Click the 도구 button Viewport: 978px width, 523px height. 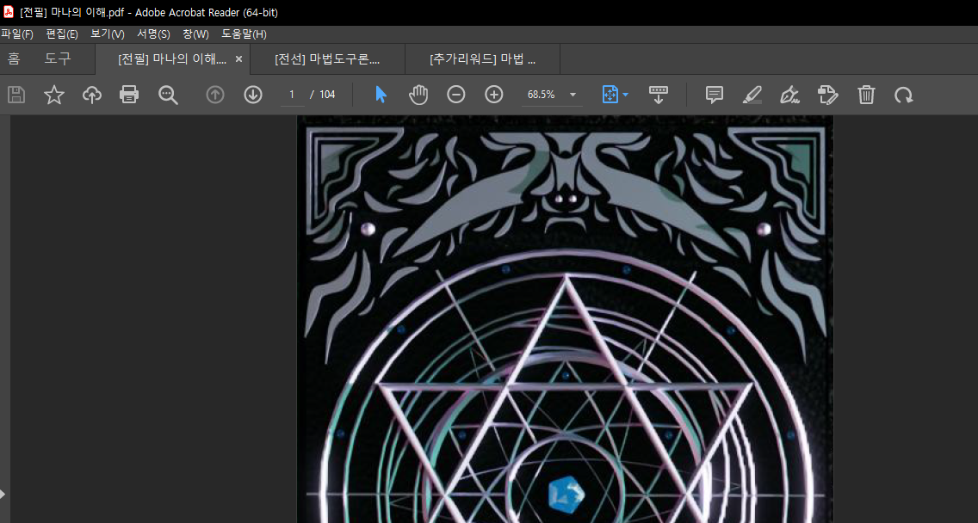point(58,59)
